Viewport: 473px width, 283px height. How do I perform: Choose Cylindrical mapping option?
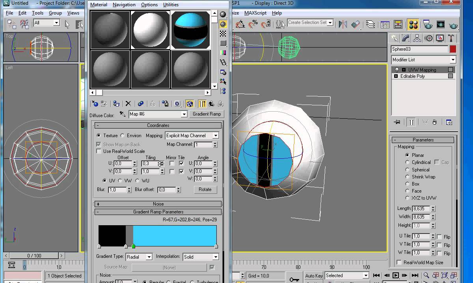(407, 162)
